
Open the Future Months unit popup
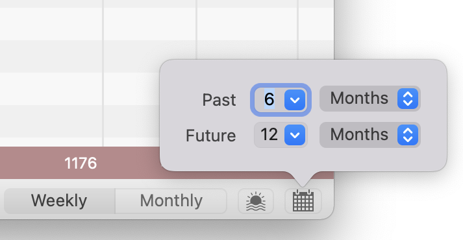(x=370, y=135)
